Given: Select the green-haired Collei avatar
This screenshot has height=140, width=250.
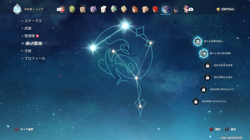Looking at the screenshot, I should click(x=72, y=9).
